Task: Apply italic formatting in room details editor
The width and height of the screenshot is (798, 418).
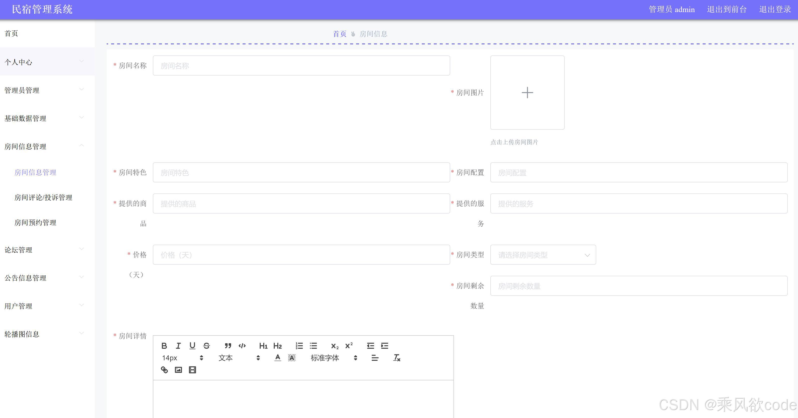Action: pos(178,345)
